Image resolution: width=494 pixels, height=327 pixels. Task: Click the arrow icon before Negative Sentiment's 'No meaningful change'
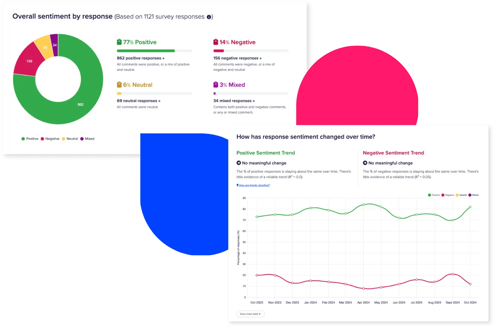tap(365, 163)
